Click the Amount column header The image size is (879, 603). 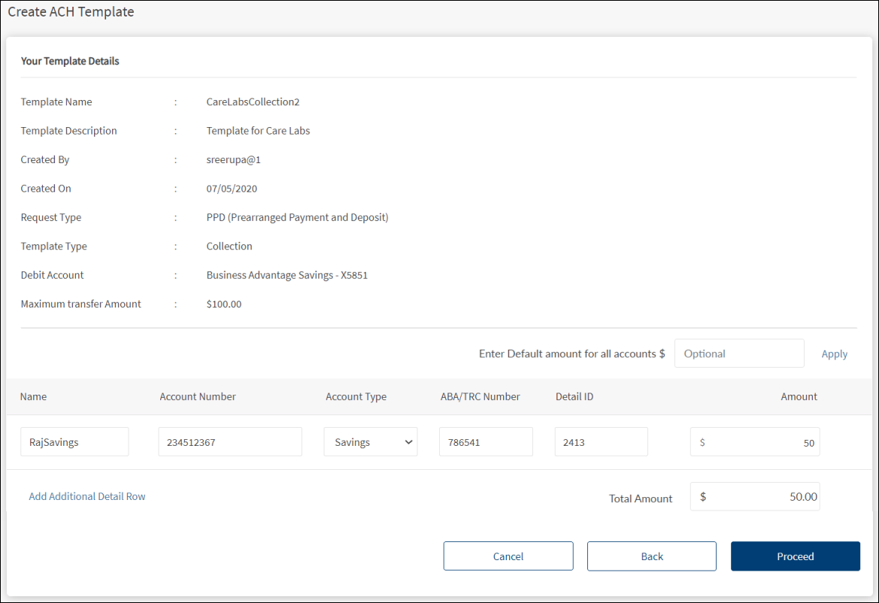(x=799, y=396)
